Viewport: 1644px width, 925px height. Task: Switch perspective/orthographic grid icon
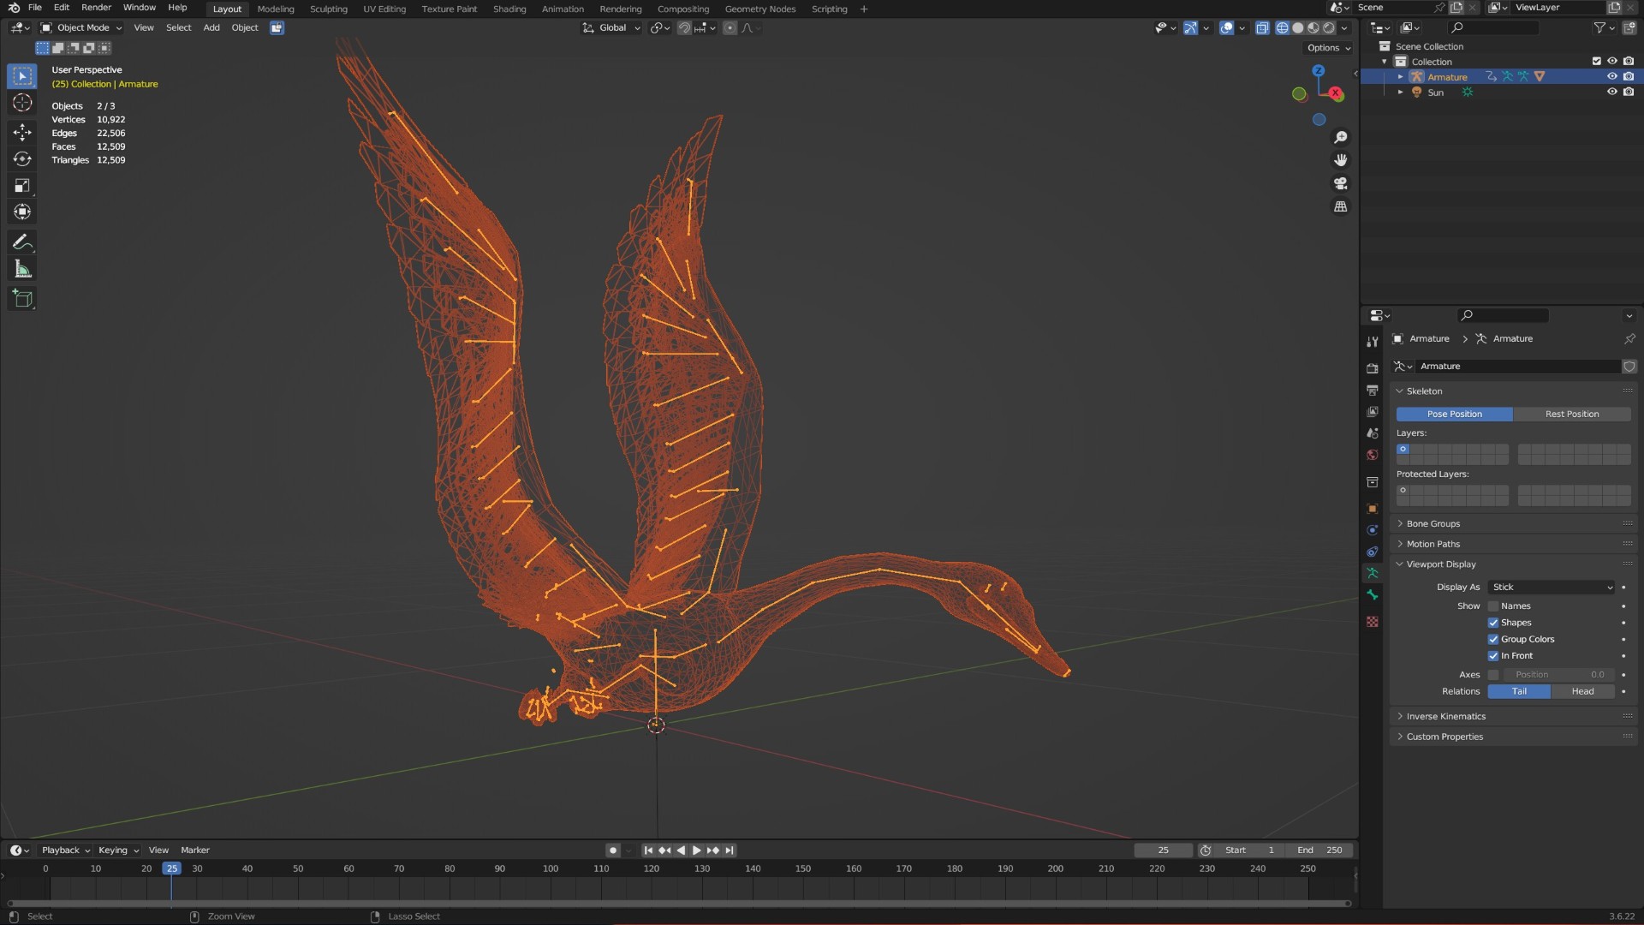tap(1341, 206)
